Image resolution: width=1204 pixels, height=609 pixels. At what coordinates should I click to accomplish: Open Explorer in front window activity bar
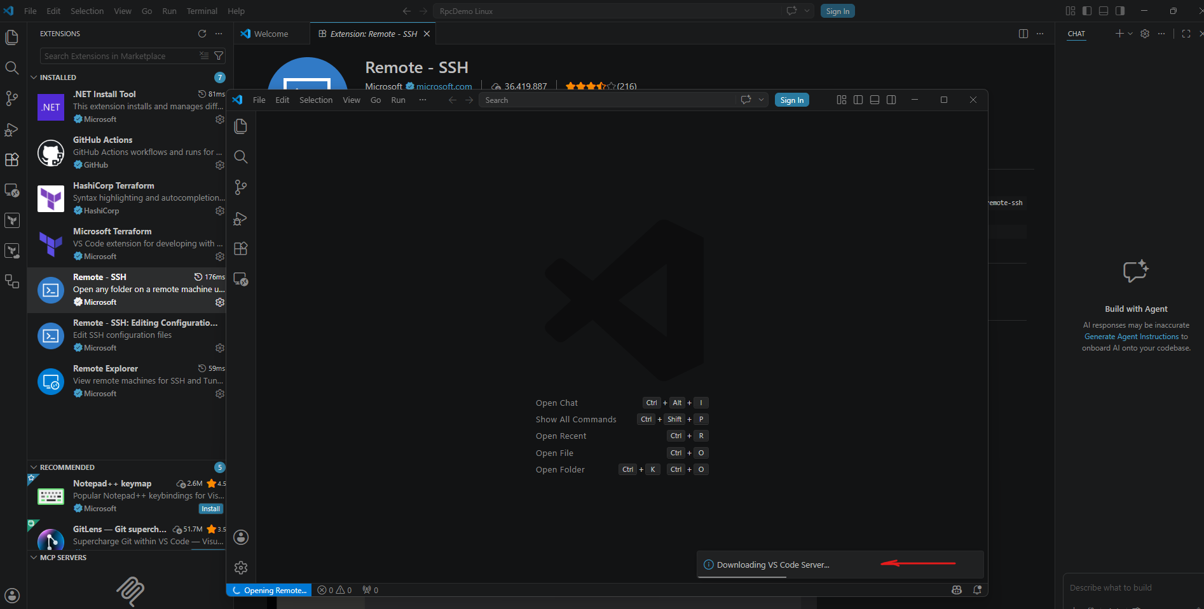coord(241,126)
